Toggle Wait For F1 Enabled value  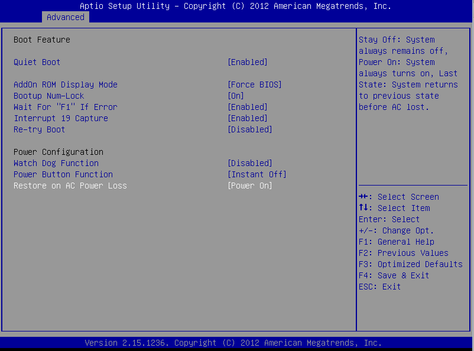(248, 107)
